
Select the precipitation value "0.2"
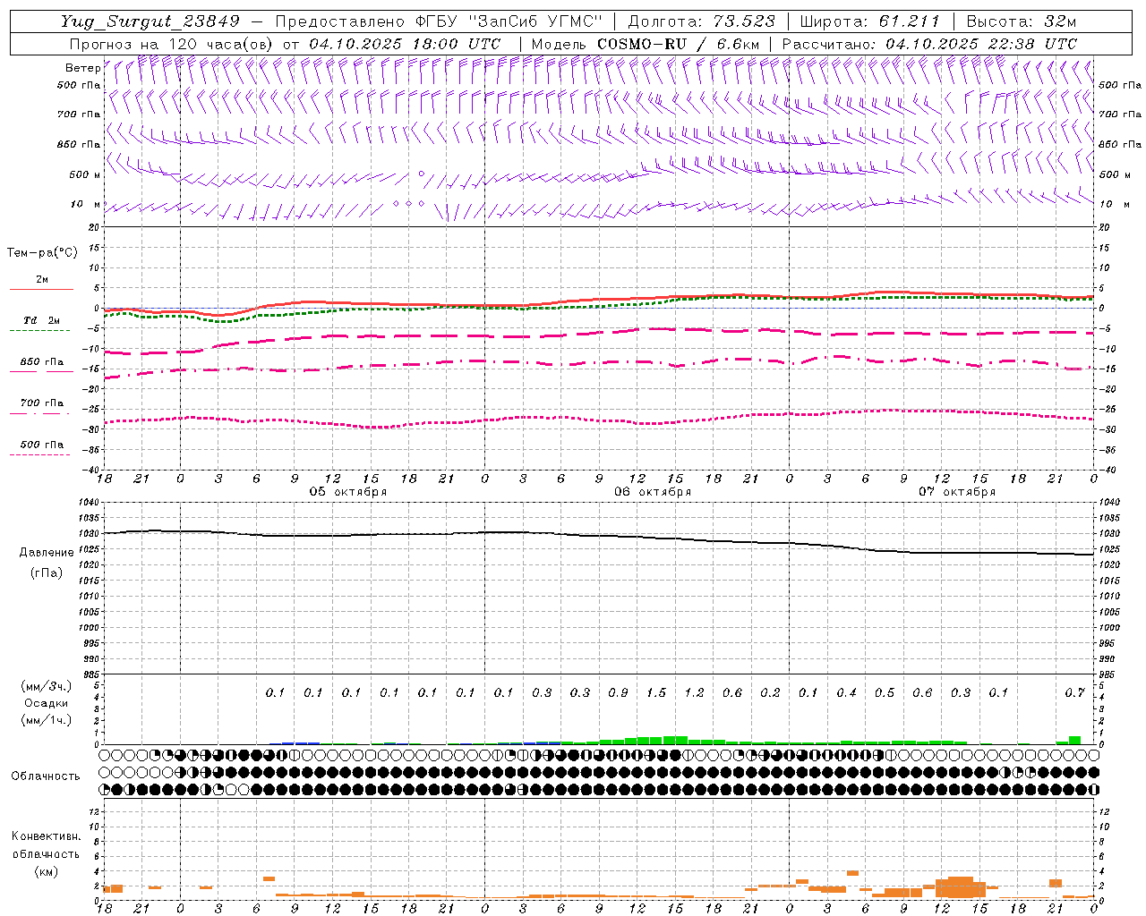click(x=770, y=692)
